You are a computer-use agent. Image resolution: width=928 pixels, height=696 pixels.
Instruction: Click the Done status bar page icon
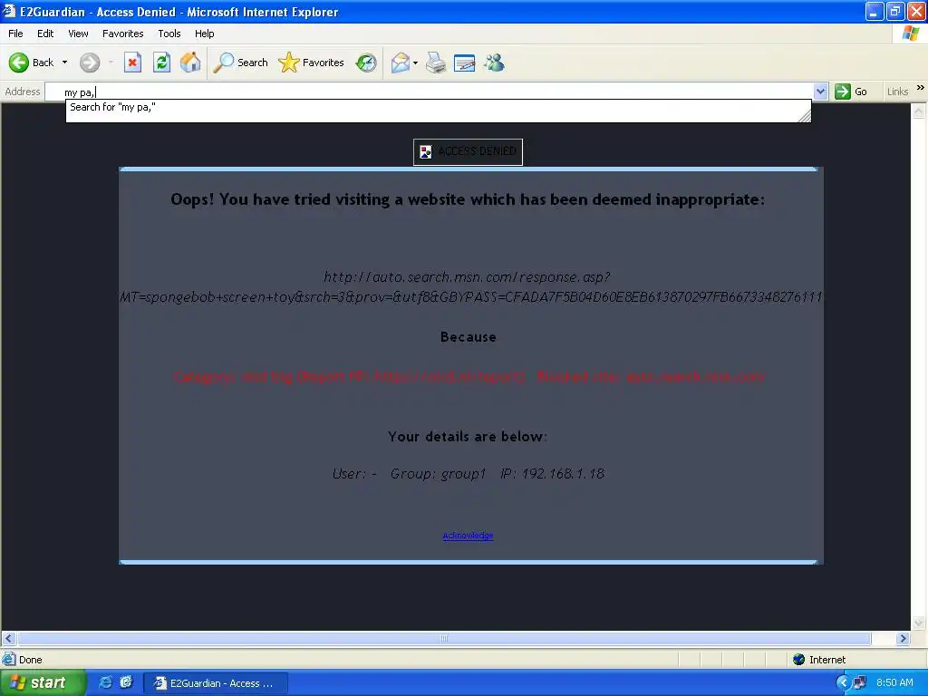coord(9,660)
